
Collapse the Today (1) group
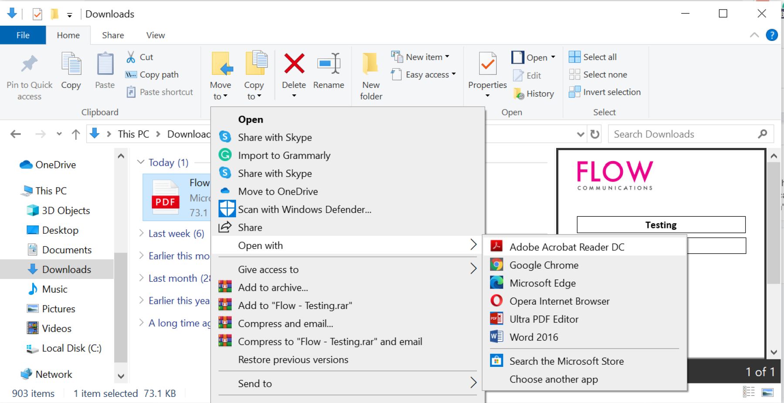click(x=141, y=162)
